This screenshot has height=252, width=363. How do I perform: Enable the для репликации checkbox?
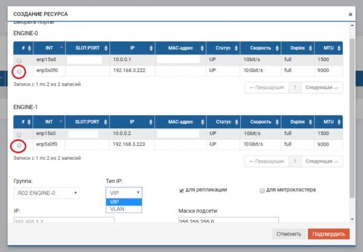point(181,190)
